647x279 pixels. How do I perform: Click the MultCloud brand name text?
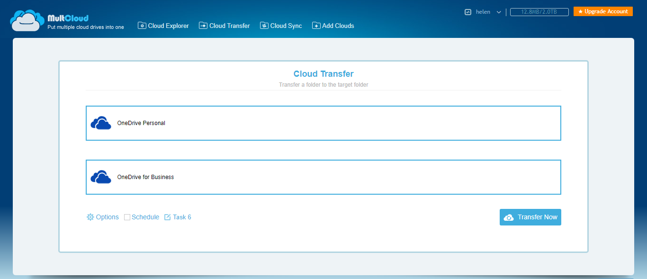click(68, 18)
